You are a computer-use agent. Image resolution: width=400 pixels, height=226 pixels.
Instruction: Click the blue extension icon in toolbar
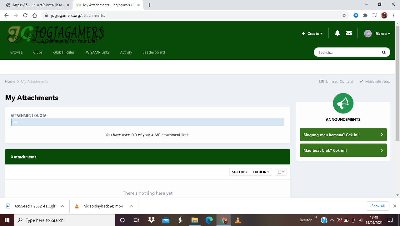(x=356, y=15)
